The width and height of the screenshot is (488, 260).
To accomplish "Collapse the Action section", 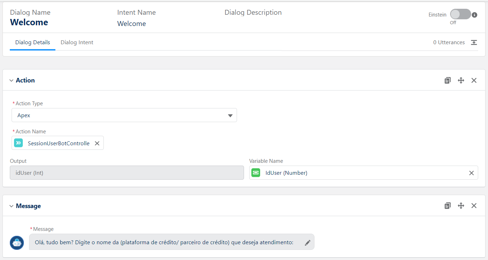I will point(11,81).
